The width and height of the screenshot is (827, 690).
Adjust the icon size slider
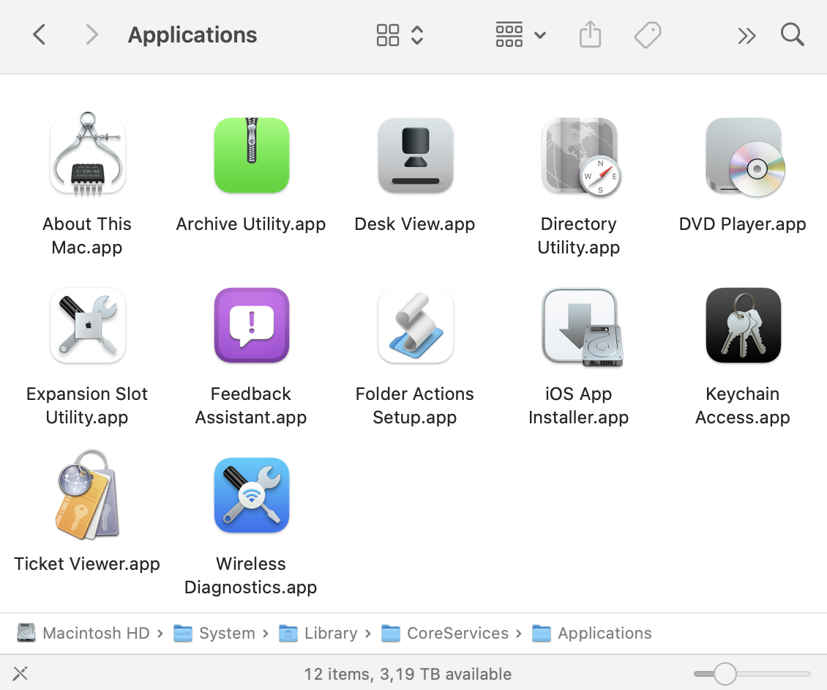(725, 672)
